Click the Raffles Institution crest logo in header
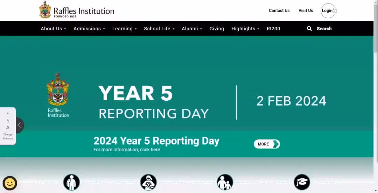The height and width of the screenshot is (193, 378). point(45,10)
